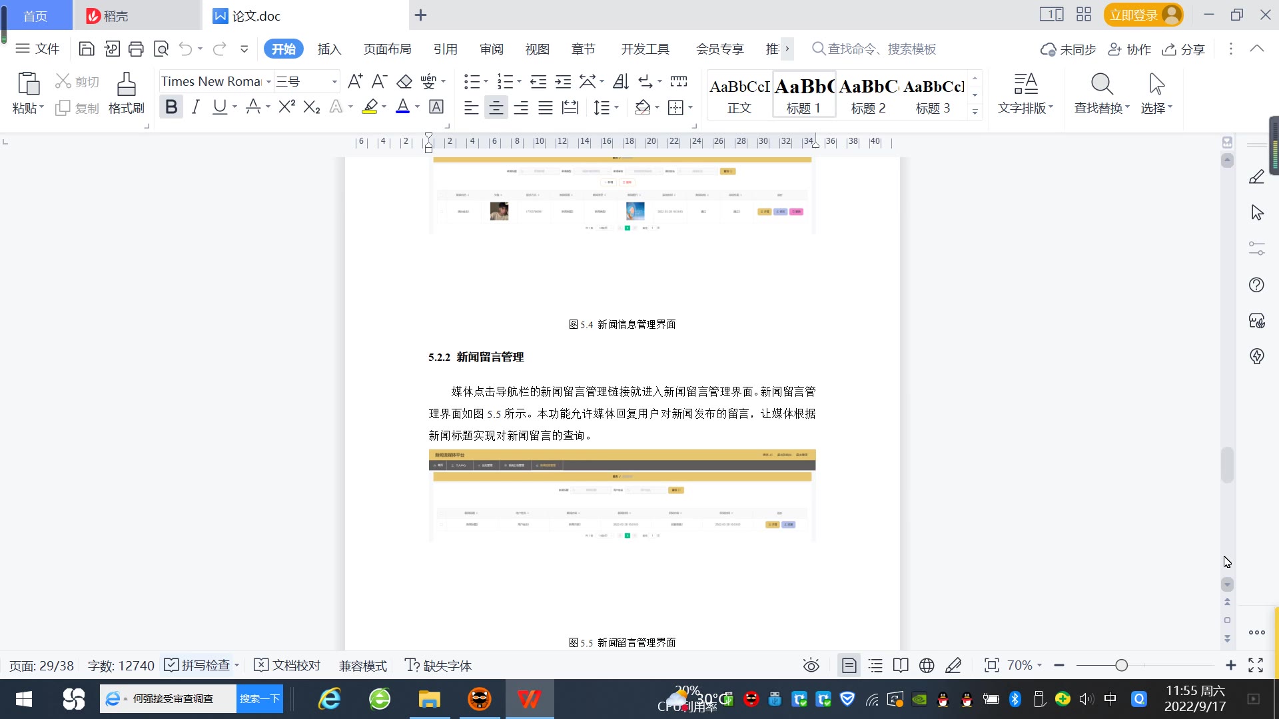The image size is (1279, 719).
Task: Click the clear formatting eraser icon
Action: click(x=404, y=82)
